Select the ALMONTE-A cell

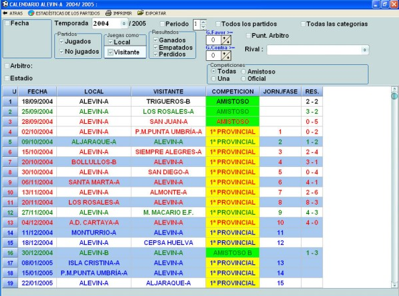coord(168,192)
